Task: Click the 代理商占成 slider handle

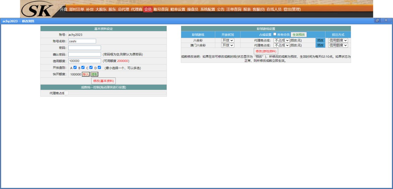Action: (66, 93)
